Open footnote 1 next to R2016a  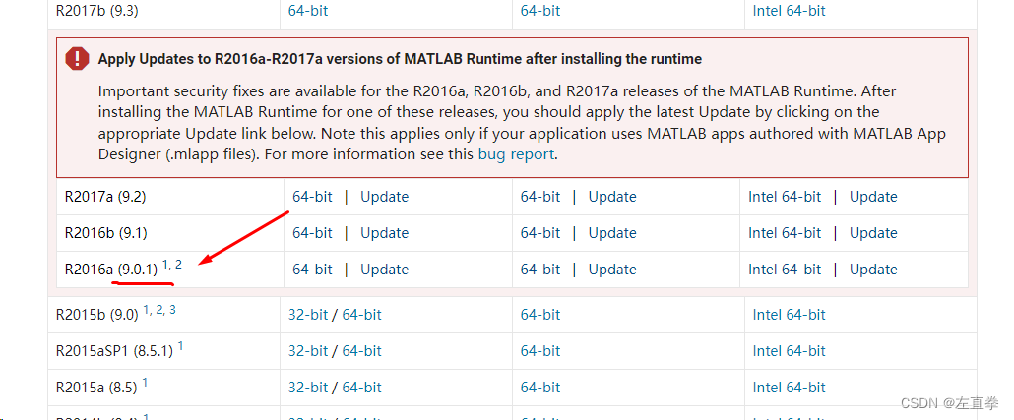click(x=165, y=265)
